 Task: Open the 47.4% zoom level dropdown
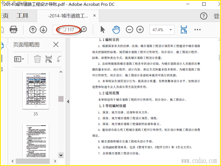(x=162, y=30)
